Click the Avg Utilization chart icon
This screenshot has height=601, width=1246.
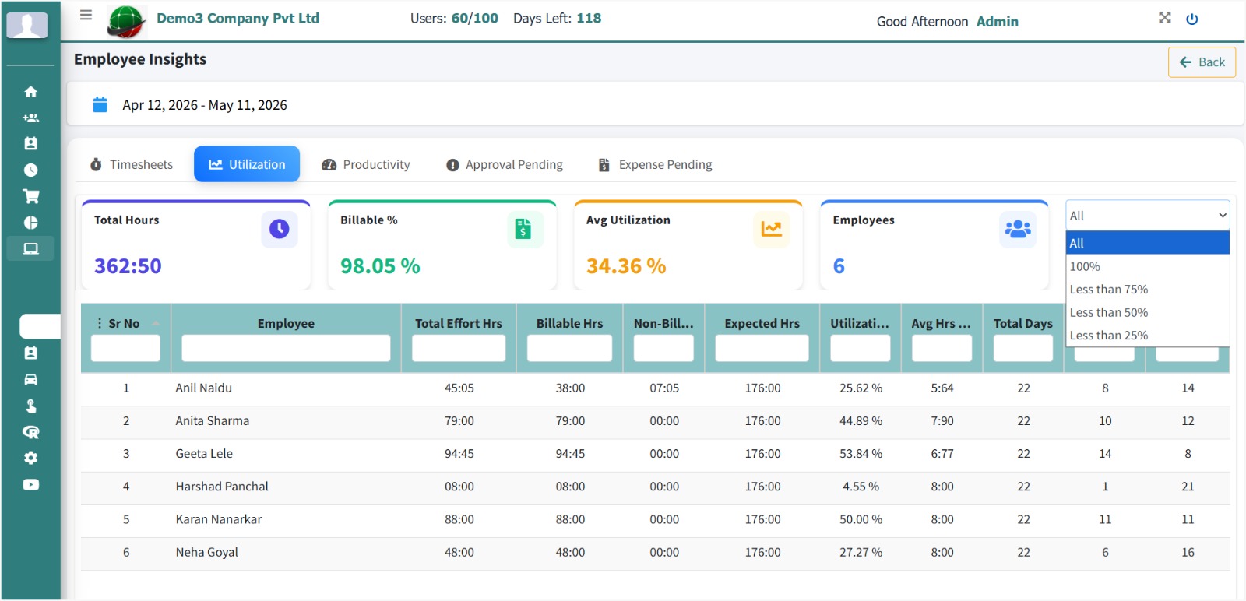771,229
